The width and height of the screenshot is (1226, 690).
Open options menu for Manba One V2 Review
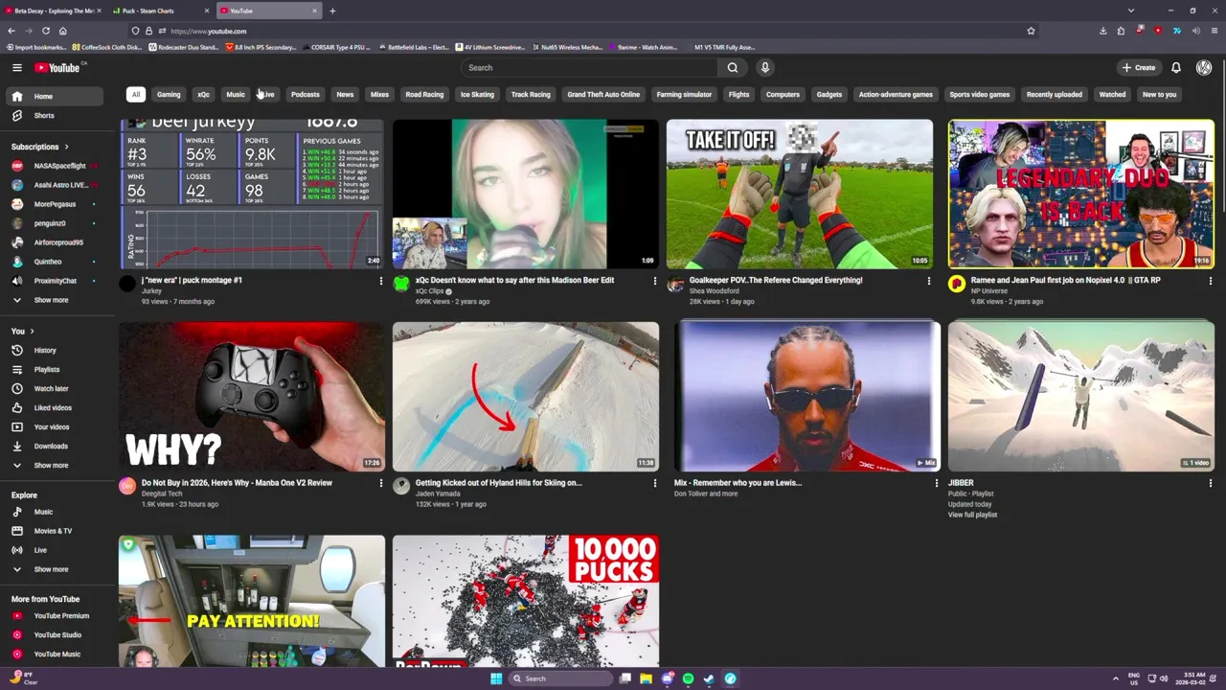click(380, 483)
